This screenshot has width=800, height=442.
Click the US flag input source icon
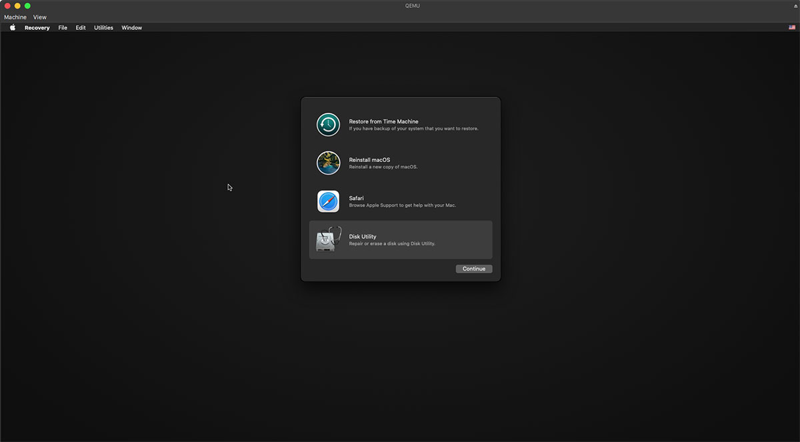(x=792, y=28)
